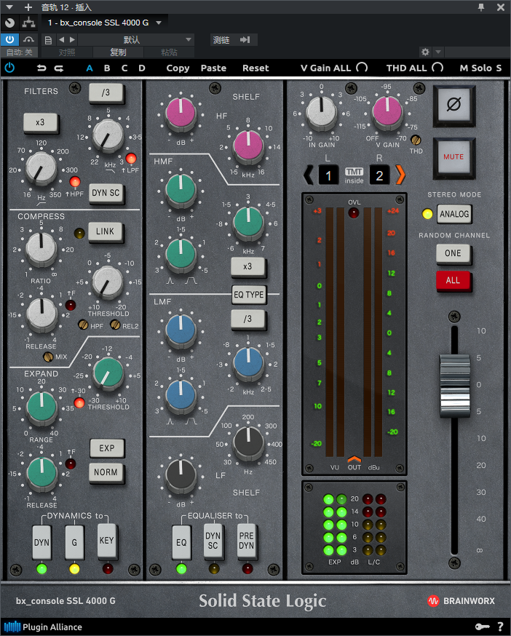Viewport: 511px width, 636px height.
Task: Click Paste in the toolbar
Action: [213, 68]
